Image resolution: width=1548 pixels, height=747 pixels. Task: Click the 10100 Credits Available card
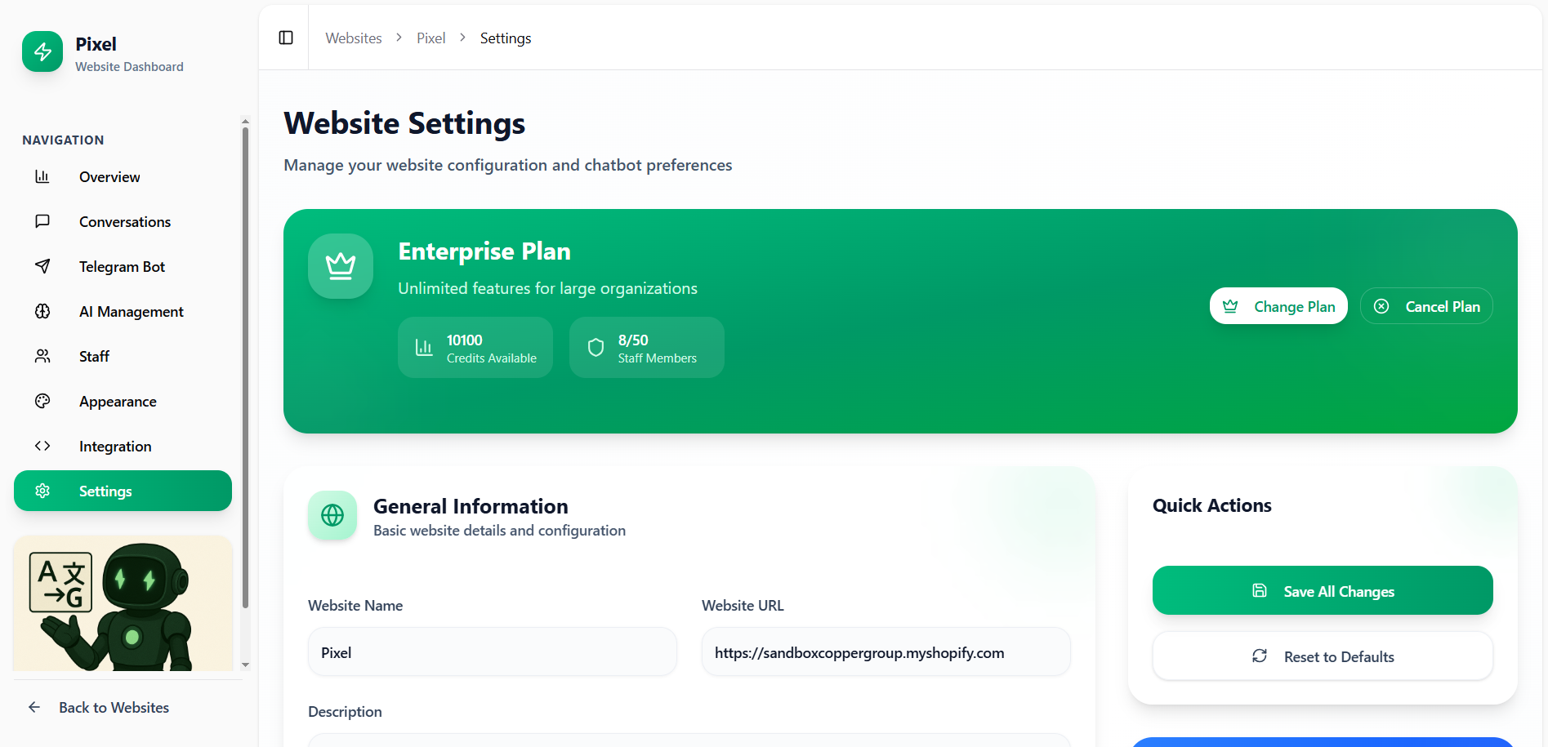tap(475, 348)
